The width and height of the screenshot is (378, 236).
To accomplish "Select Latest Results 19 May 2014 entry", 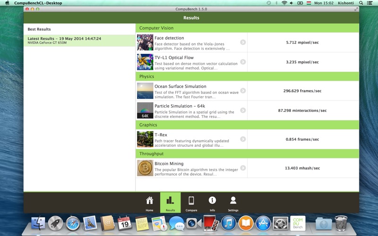I will pos(79,41).
